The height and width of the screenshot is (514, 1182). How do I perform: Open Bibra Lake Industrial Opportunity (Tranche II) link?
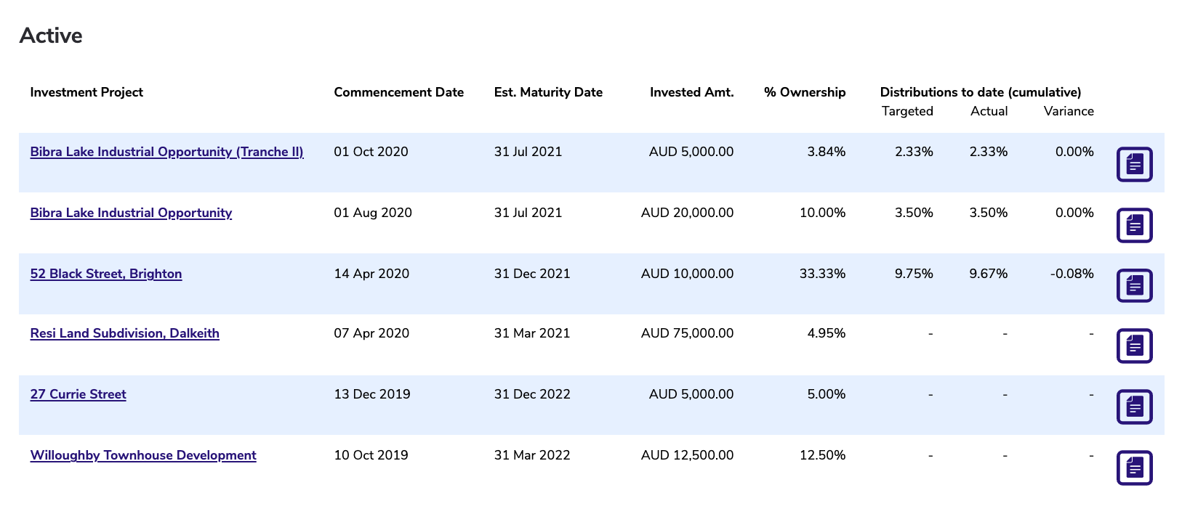click(166, 152)
